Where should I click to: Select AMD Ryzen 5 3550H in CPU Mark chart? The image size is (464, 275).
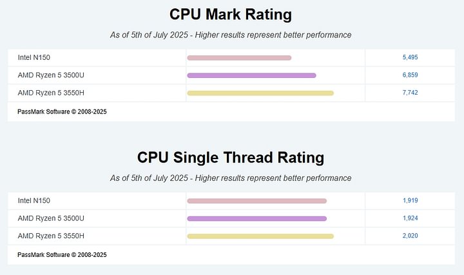pos(51,93)
